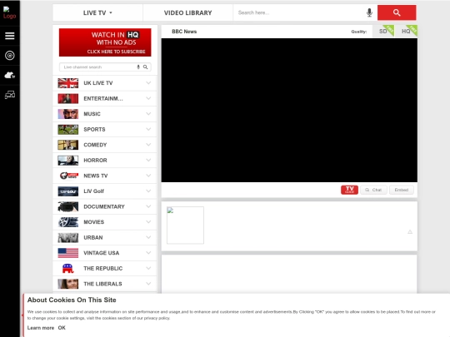Screen dimensions: 450x337
Task: Expand Vintage USA category chevron
Action: (148, 253)
